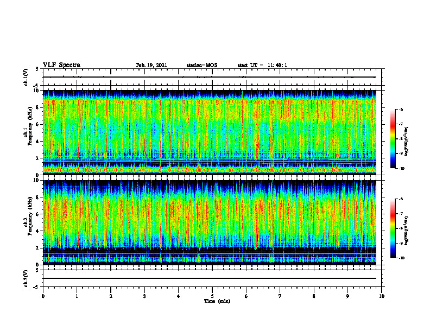Click the 'station=MOS' label
Screen dimensions: 430x332
pyautogui.click(x=202, y=65)
